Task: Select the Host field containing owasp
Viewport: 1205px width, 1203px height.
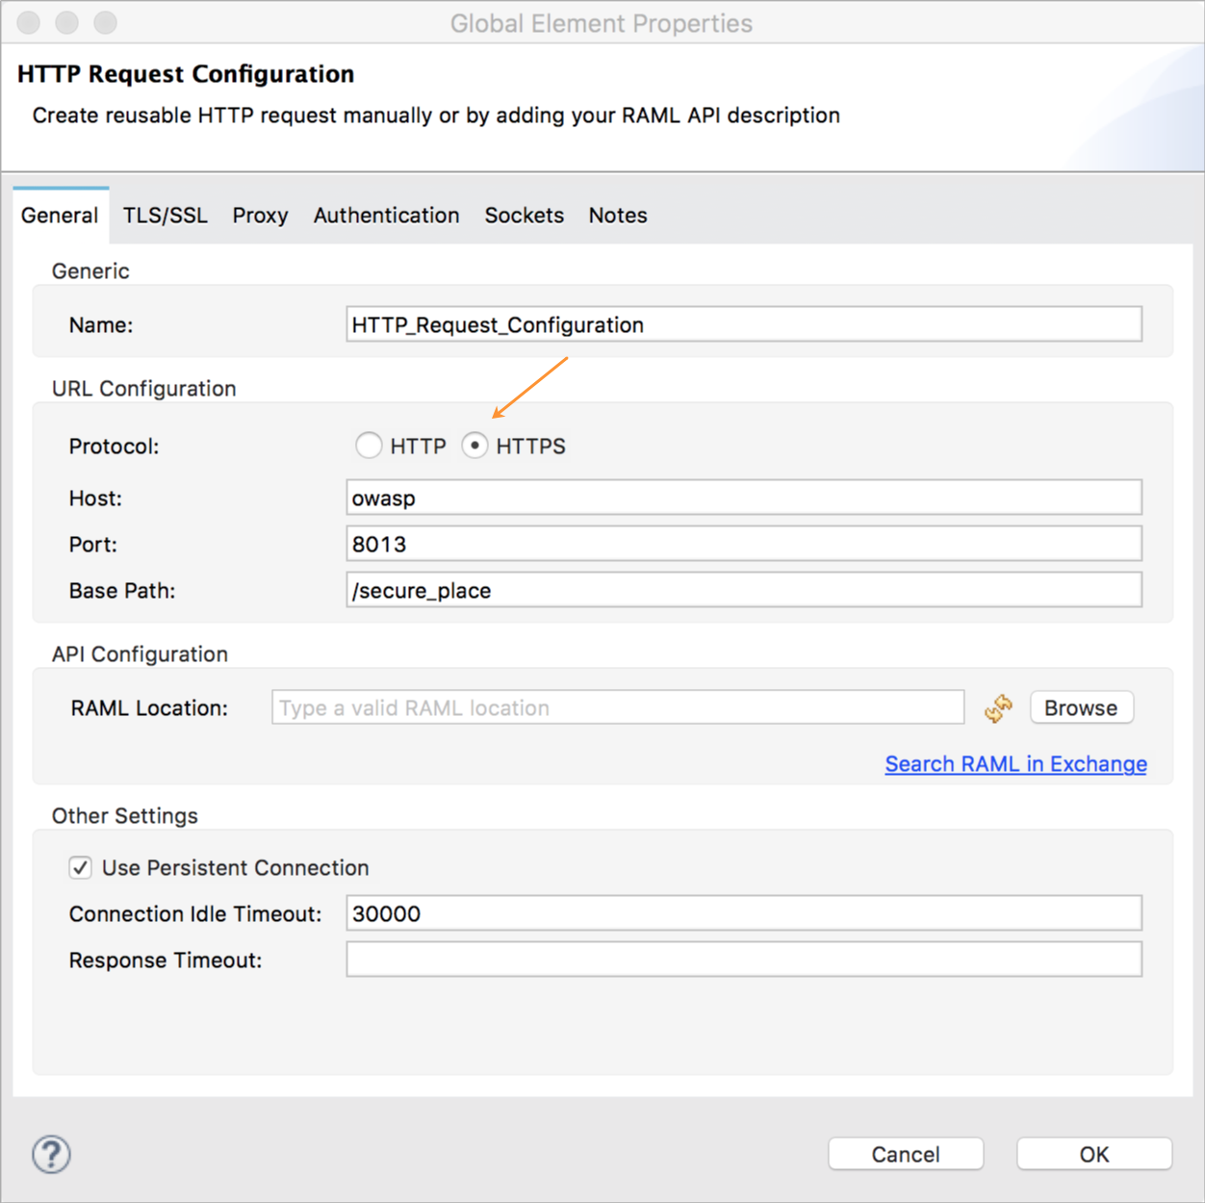Action: coord(743,498)
